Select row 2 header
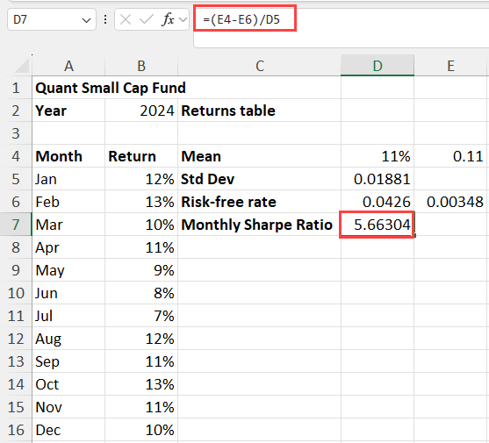Image resolution: width=489 pixels, height=443 pixels. click(x=16, y=111)
